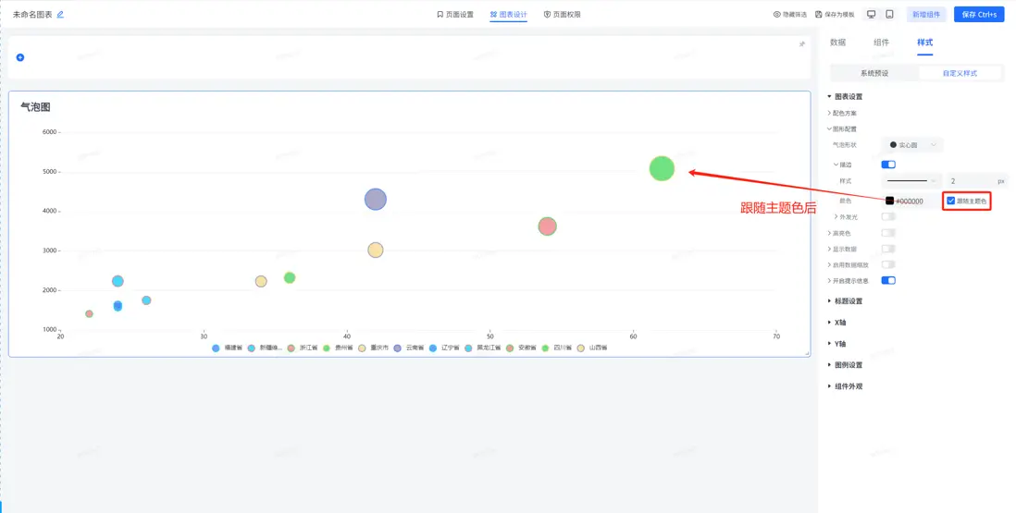Expand the 启用数据缩放 section
1016x513 pixels.
(849, 265)
